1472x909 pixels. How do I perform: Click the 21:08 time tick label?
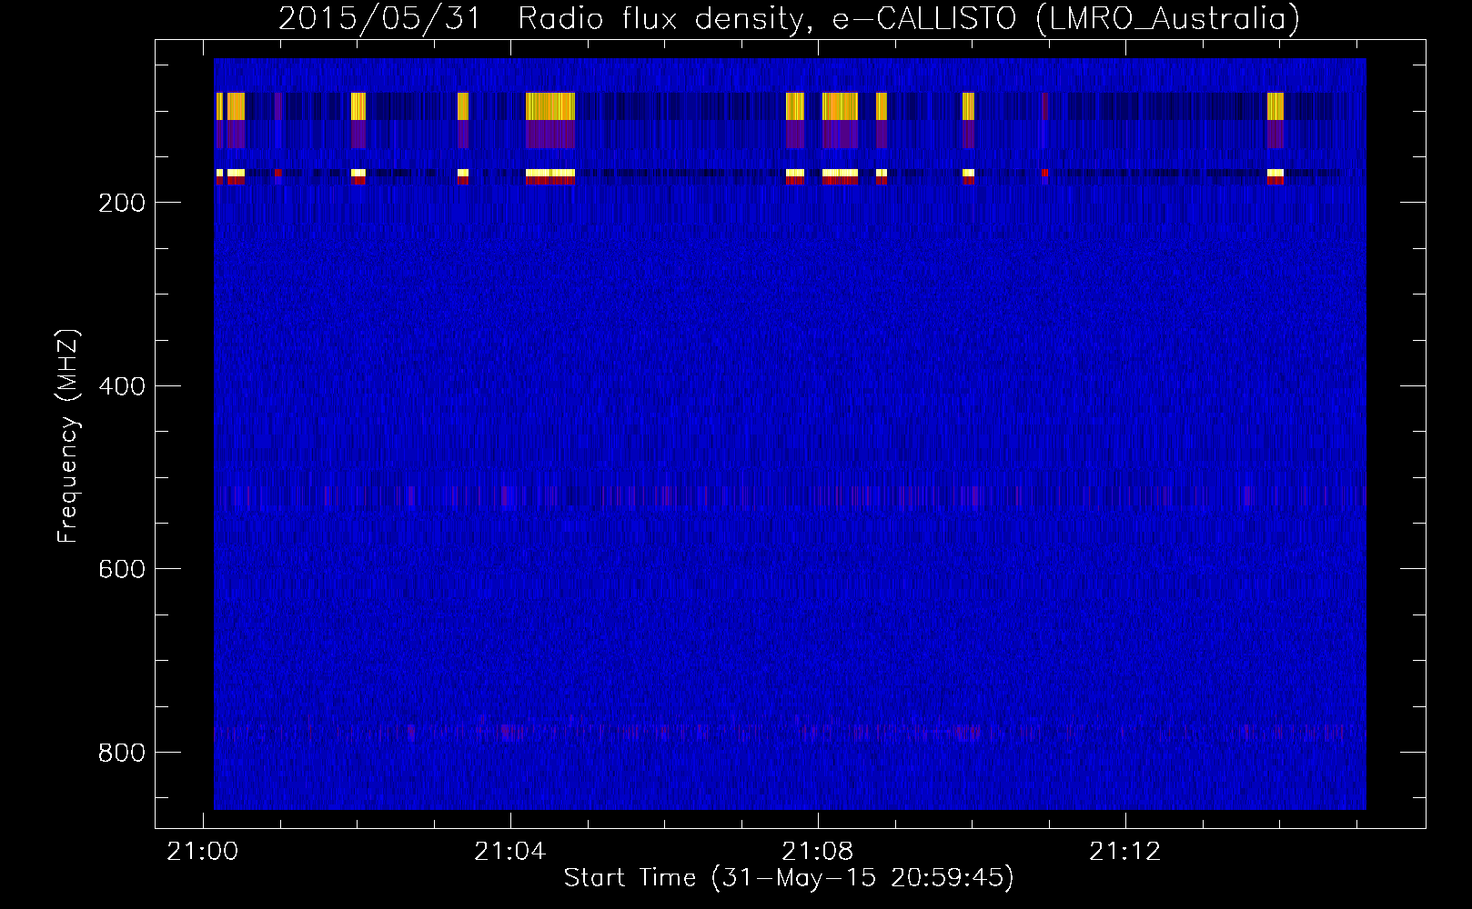[818, 851]
